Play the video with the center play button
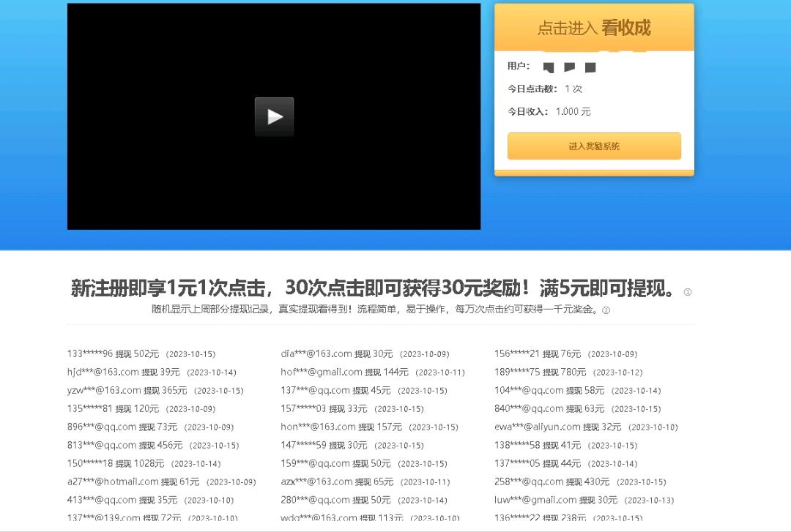This screenshot has width=791, height=532. (x=274, y=117)
